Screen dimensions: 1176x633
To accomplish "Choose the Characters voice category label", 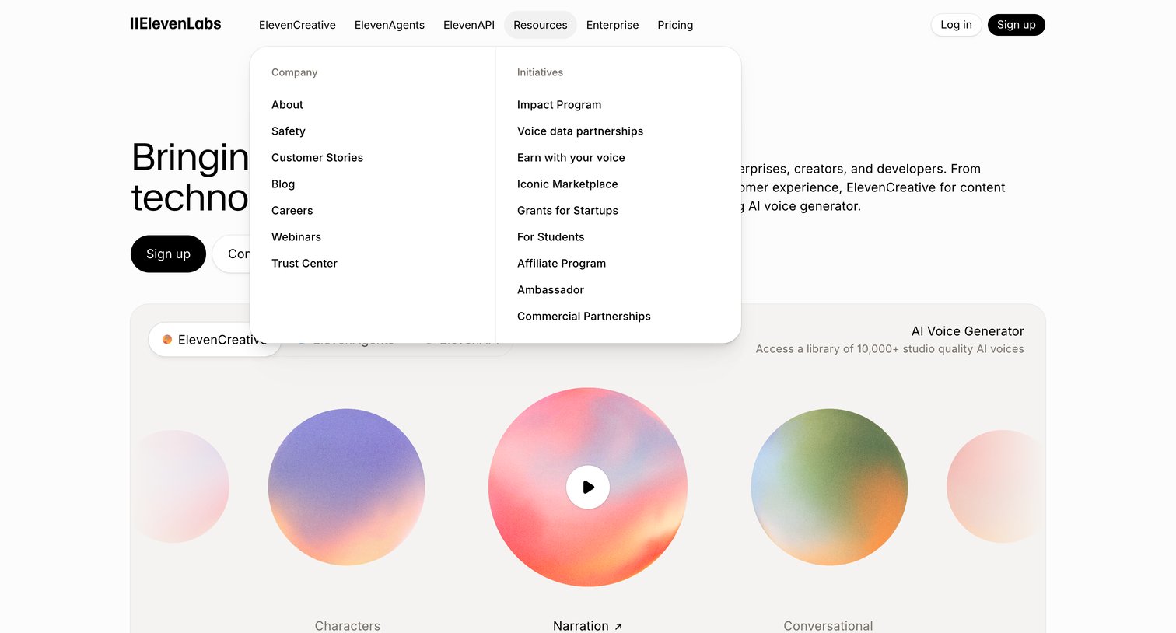I will tap(348, 625).
